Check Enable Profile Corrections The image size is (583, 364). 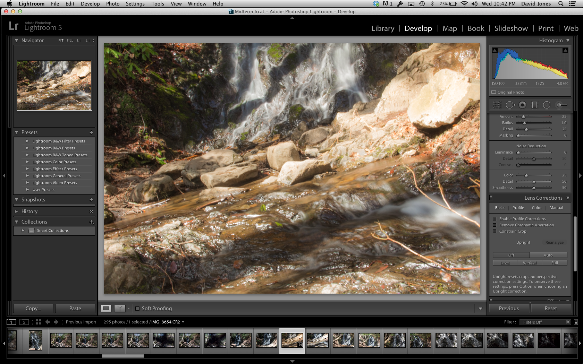tap(495, 219)
